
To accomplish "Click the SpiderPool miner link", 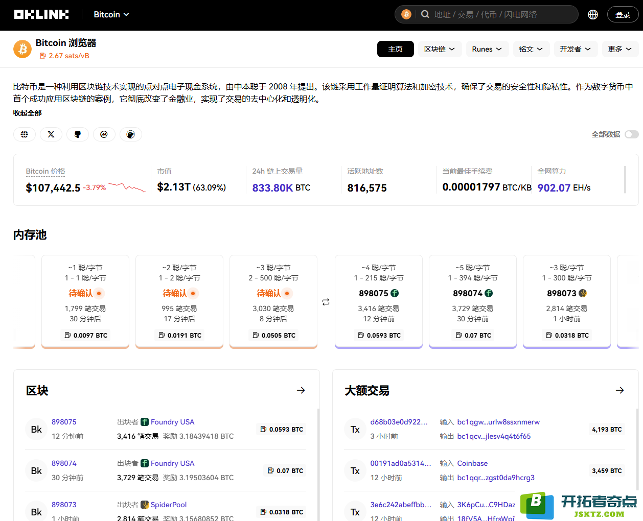I will point(169,505).
